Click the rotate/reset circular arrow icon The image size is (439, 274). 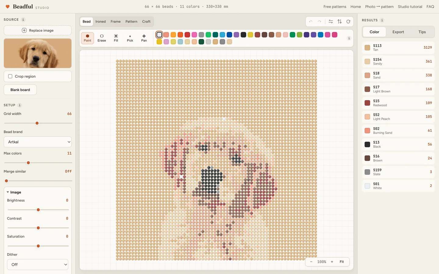348,22
